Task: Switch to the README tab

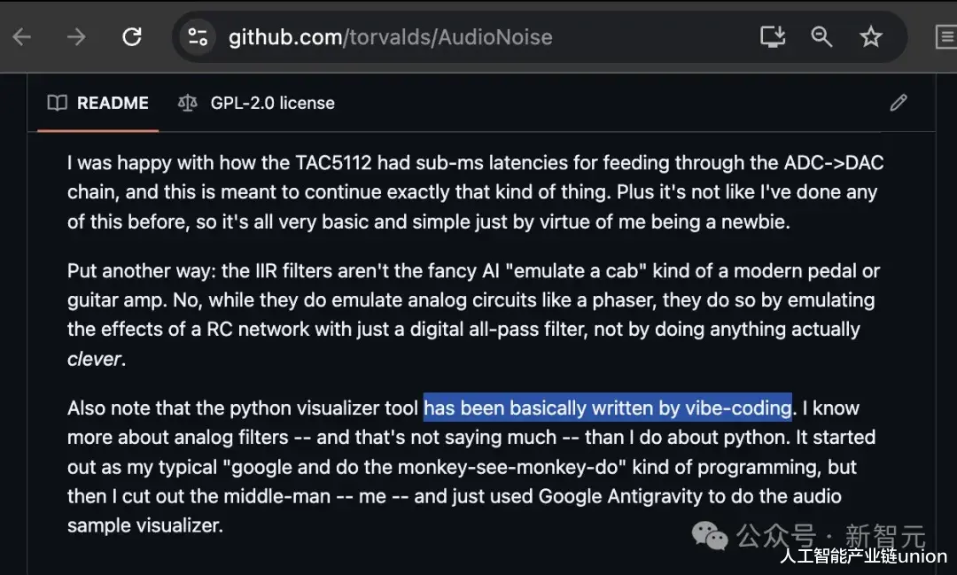Action: coord(113,103)
